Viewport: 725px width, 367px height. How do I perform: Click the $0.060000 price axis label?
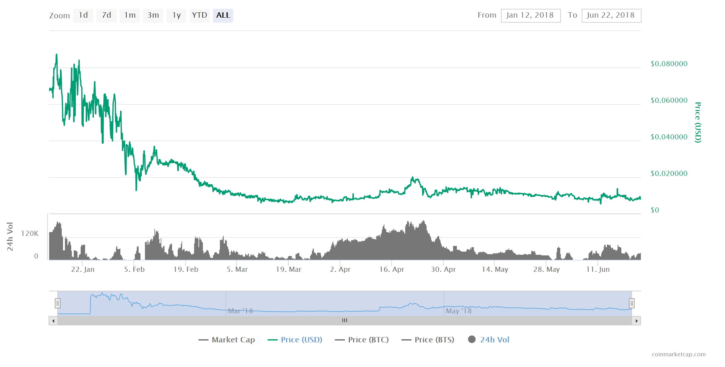point(669,100)
